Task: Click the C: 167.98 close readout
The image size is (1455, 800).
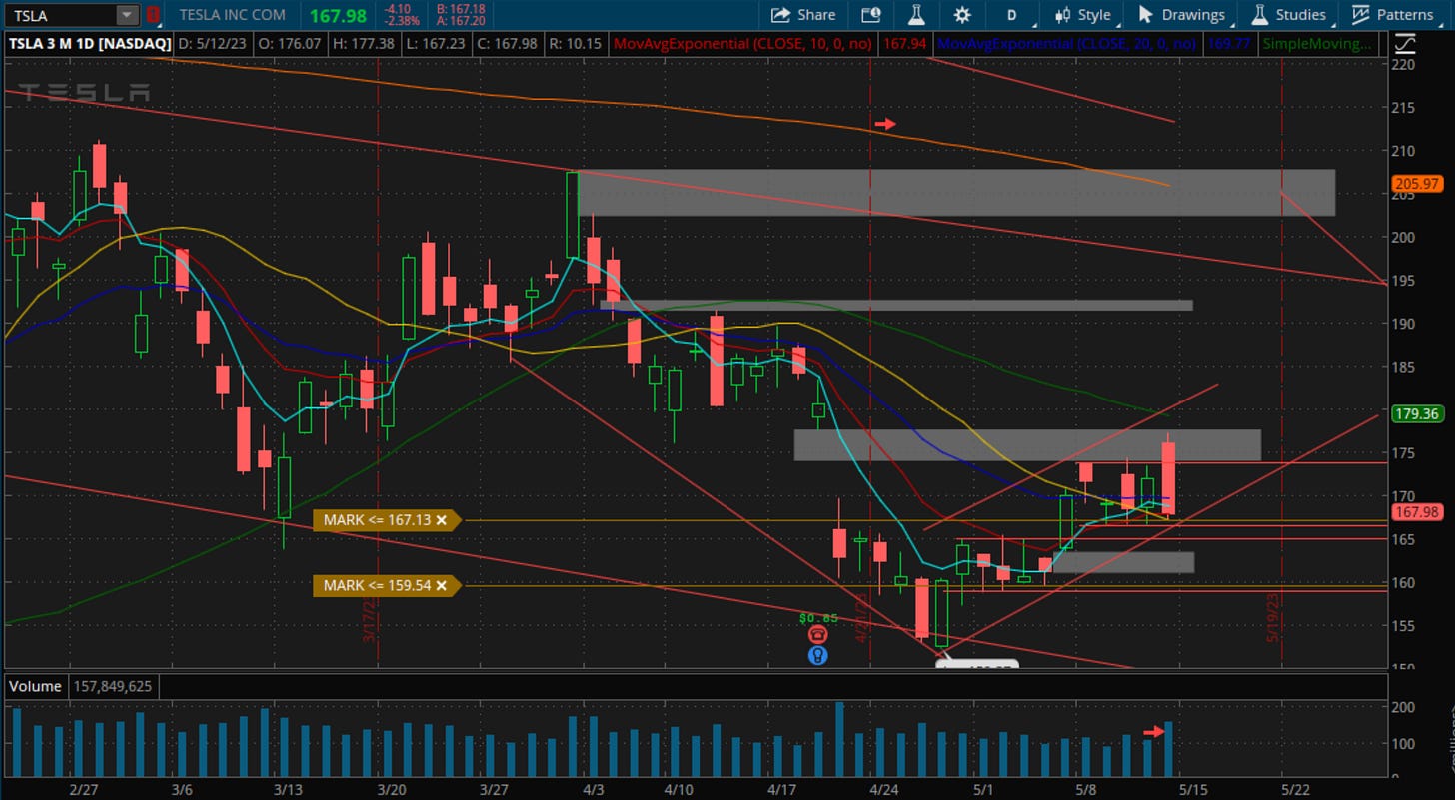Action: pos(508,44)
